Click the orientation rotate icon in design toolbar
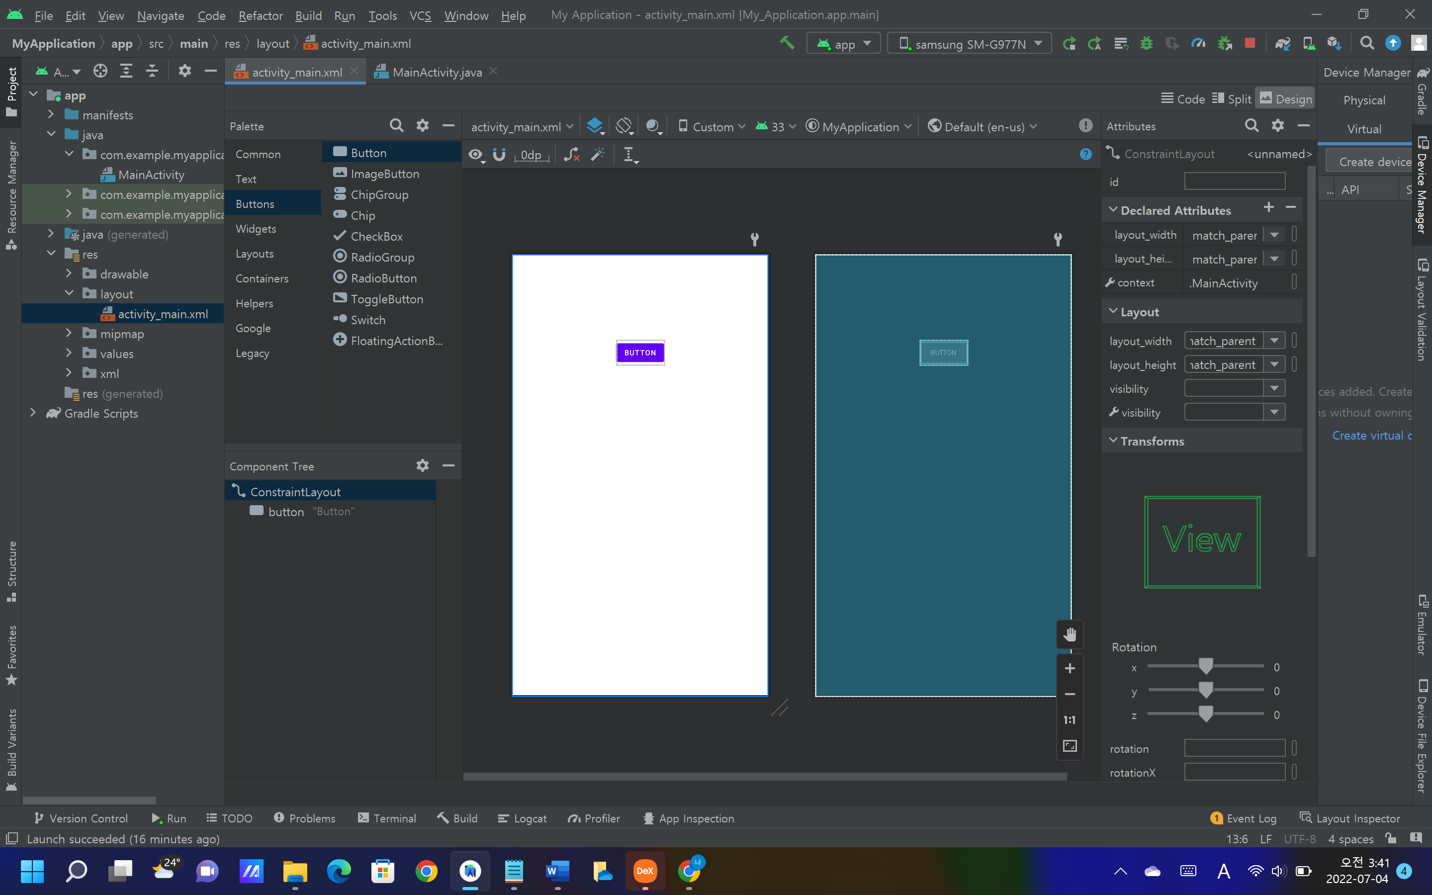 pos(624,126)
